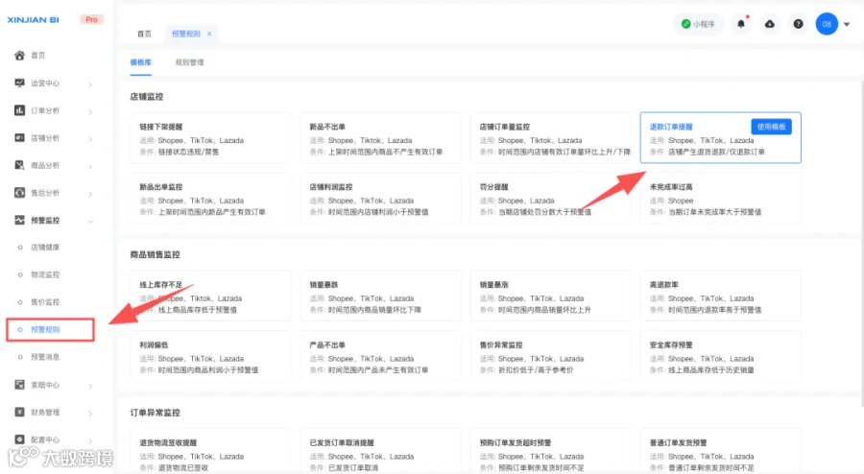Select the 线上库存不足 template card
864x474 pixels.
[x=210, y=296]
